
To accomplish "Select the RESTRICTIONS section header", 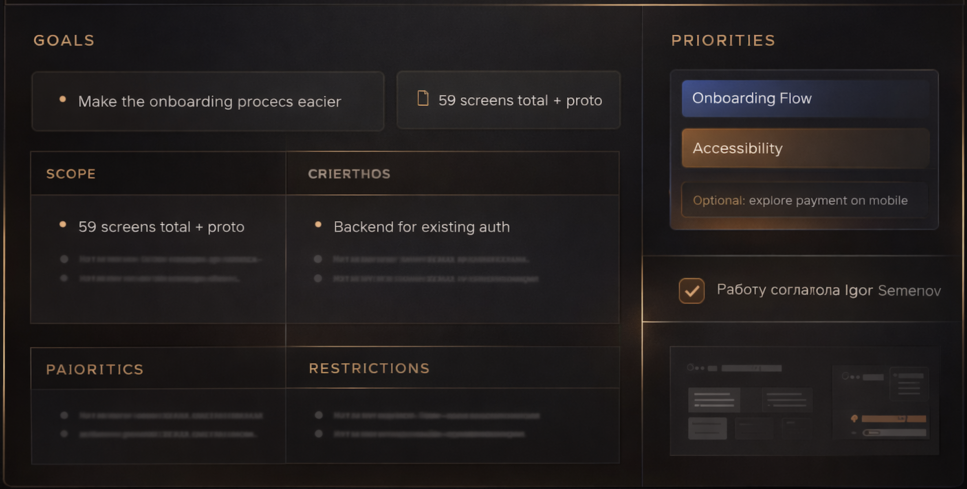I will point(369,368).
